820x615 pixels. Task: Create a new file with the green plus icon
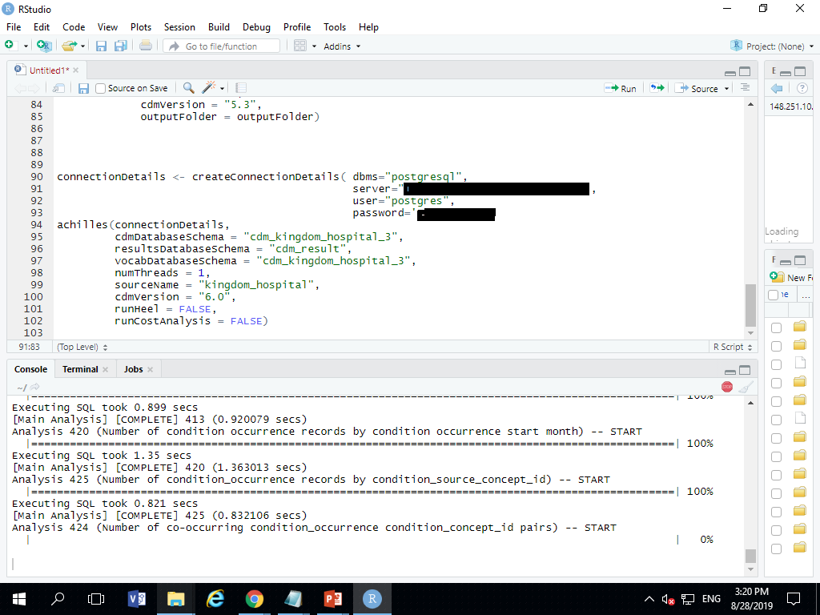click(10, 46)
